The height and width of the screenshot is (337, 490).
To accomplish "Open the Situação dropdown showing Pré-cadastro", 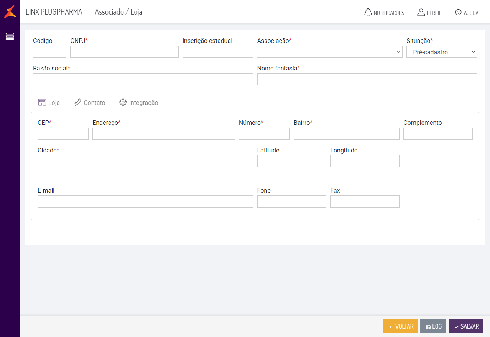I will point(442,52).
